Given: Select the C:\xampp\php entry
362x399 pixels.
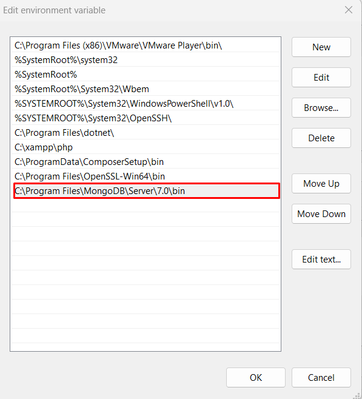Looking at the screenshot, I should pyautogui.click(x=146, y=147).
